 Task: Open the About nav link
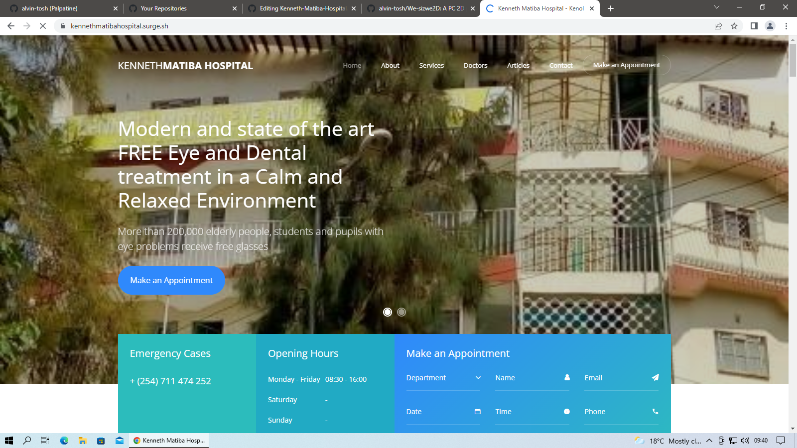coord(390,65)
